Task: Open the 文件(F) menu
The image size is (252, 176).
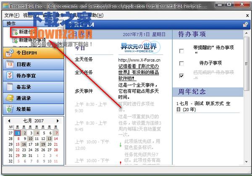Action: click(x=12, y=16)
